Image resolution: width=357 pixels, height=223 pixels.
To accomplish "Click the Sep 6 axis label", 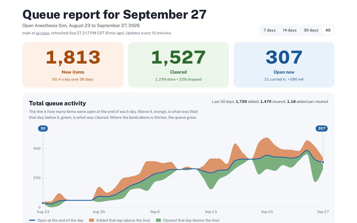I will point(155,212).
